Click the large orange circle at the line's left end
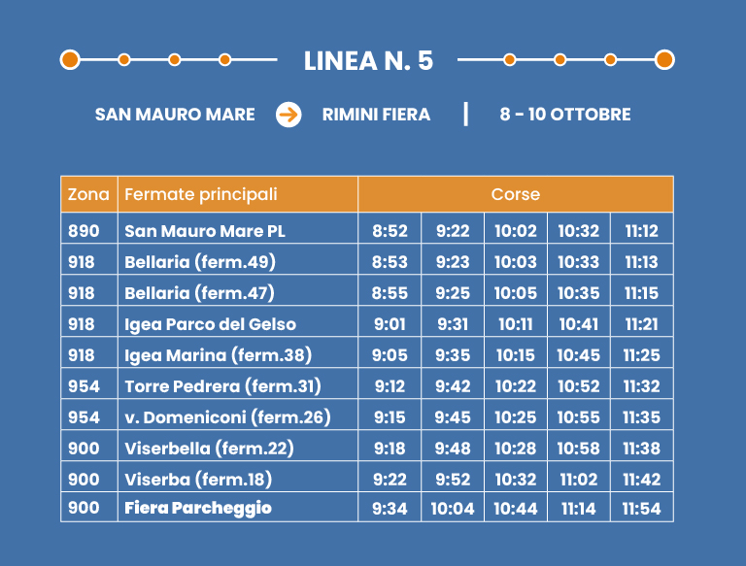The height and width of the screenshot is (566, 746). pos(70,59)
